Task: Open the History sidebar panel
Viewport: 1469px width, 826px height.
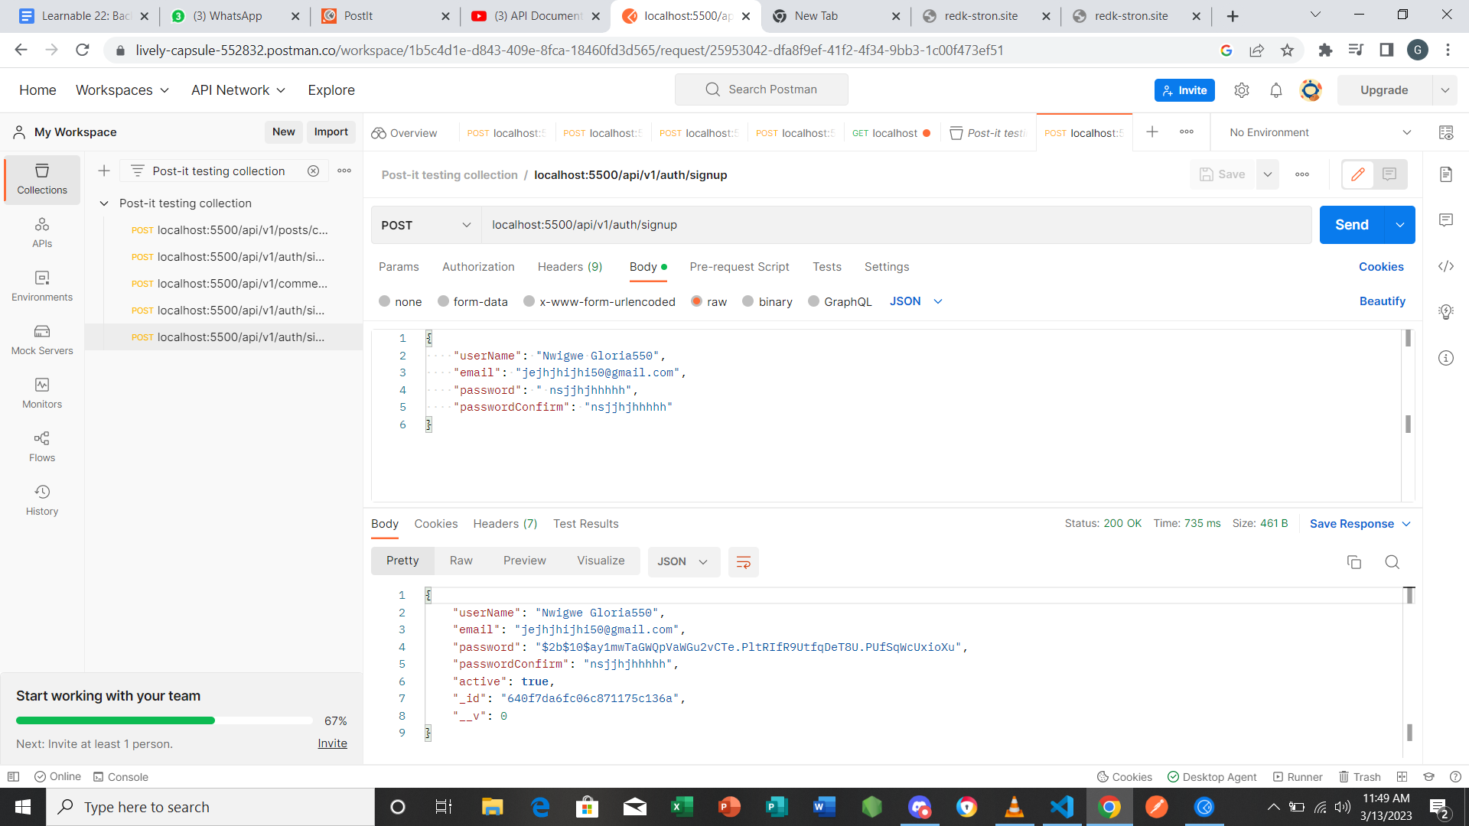Action: click(42, 501)
